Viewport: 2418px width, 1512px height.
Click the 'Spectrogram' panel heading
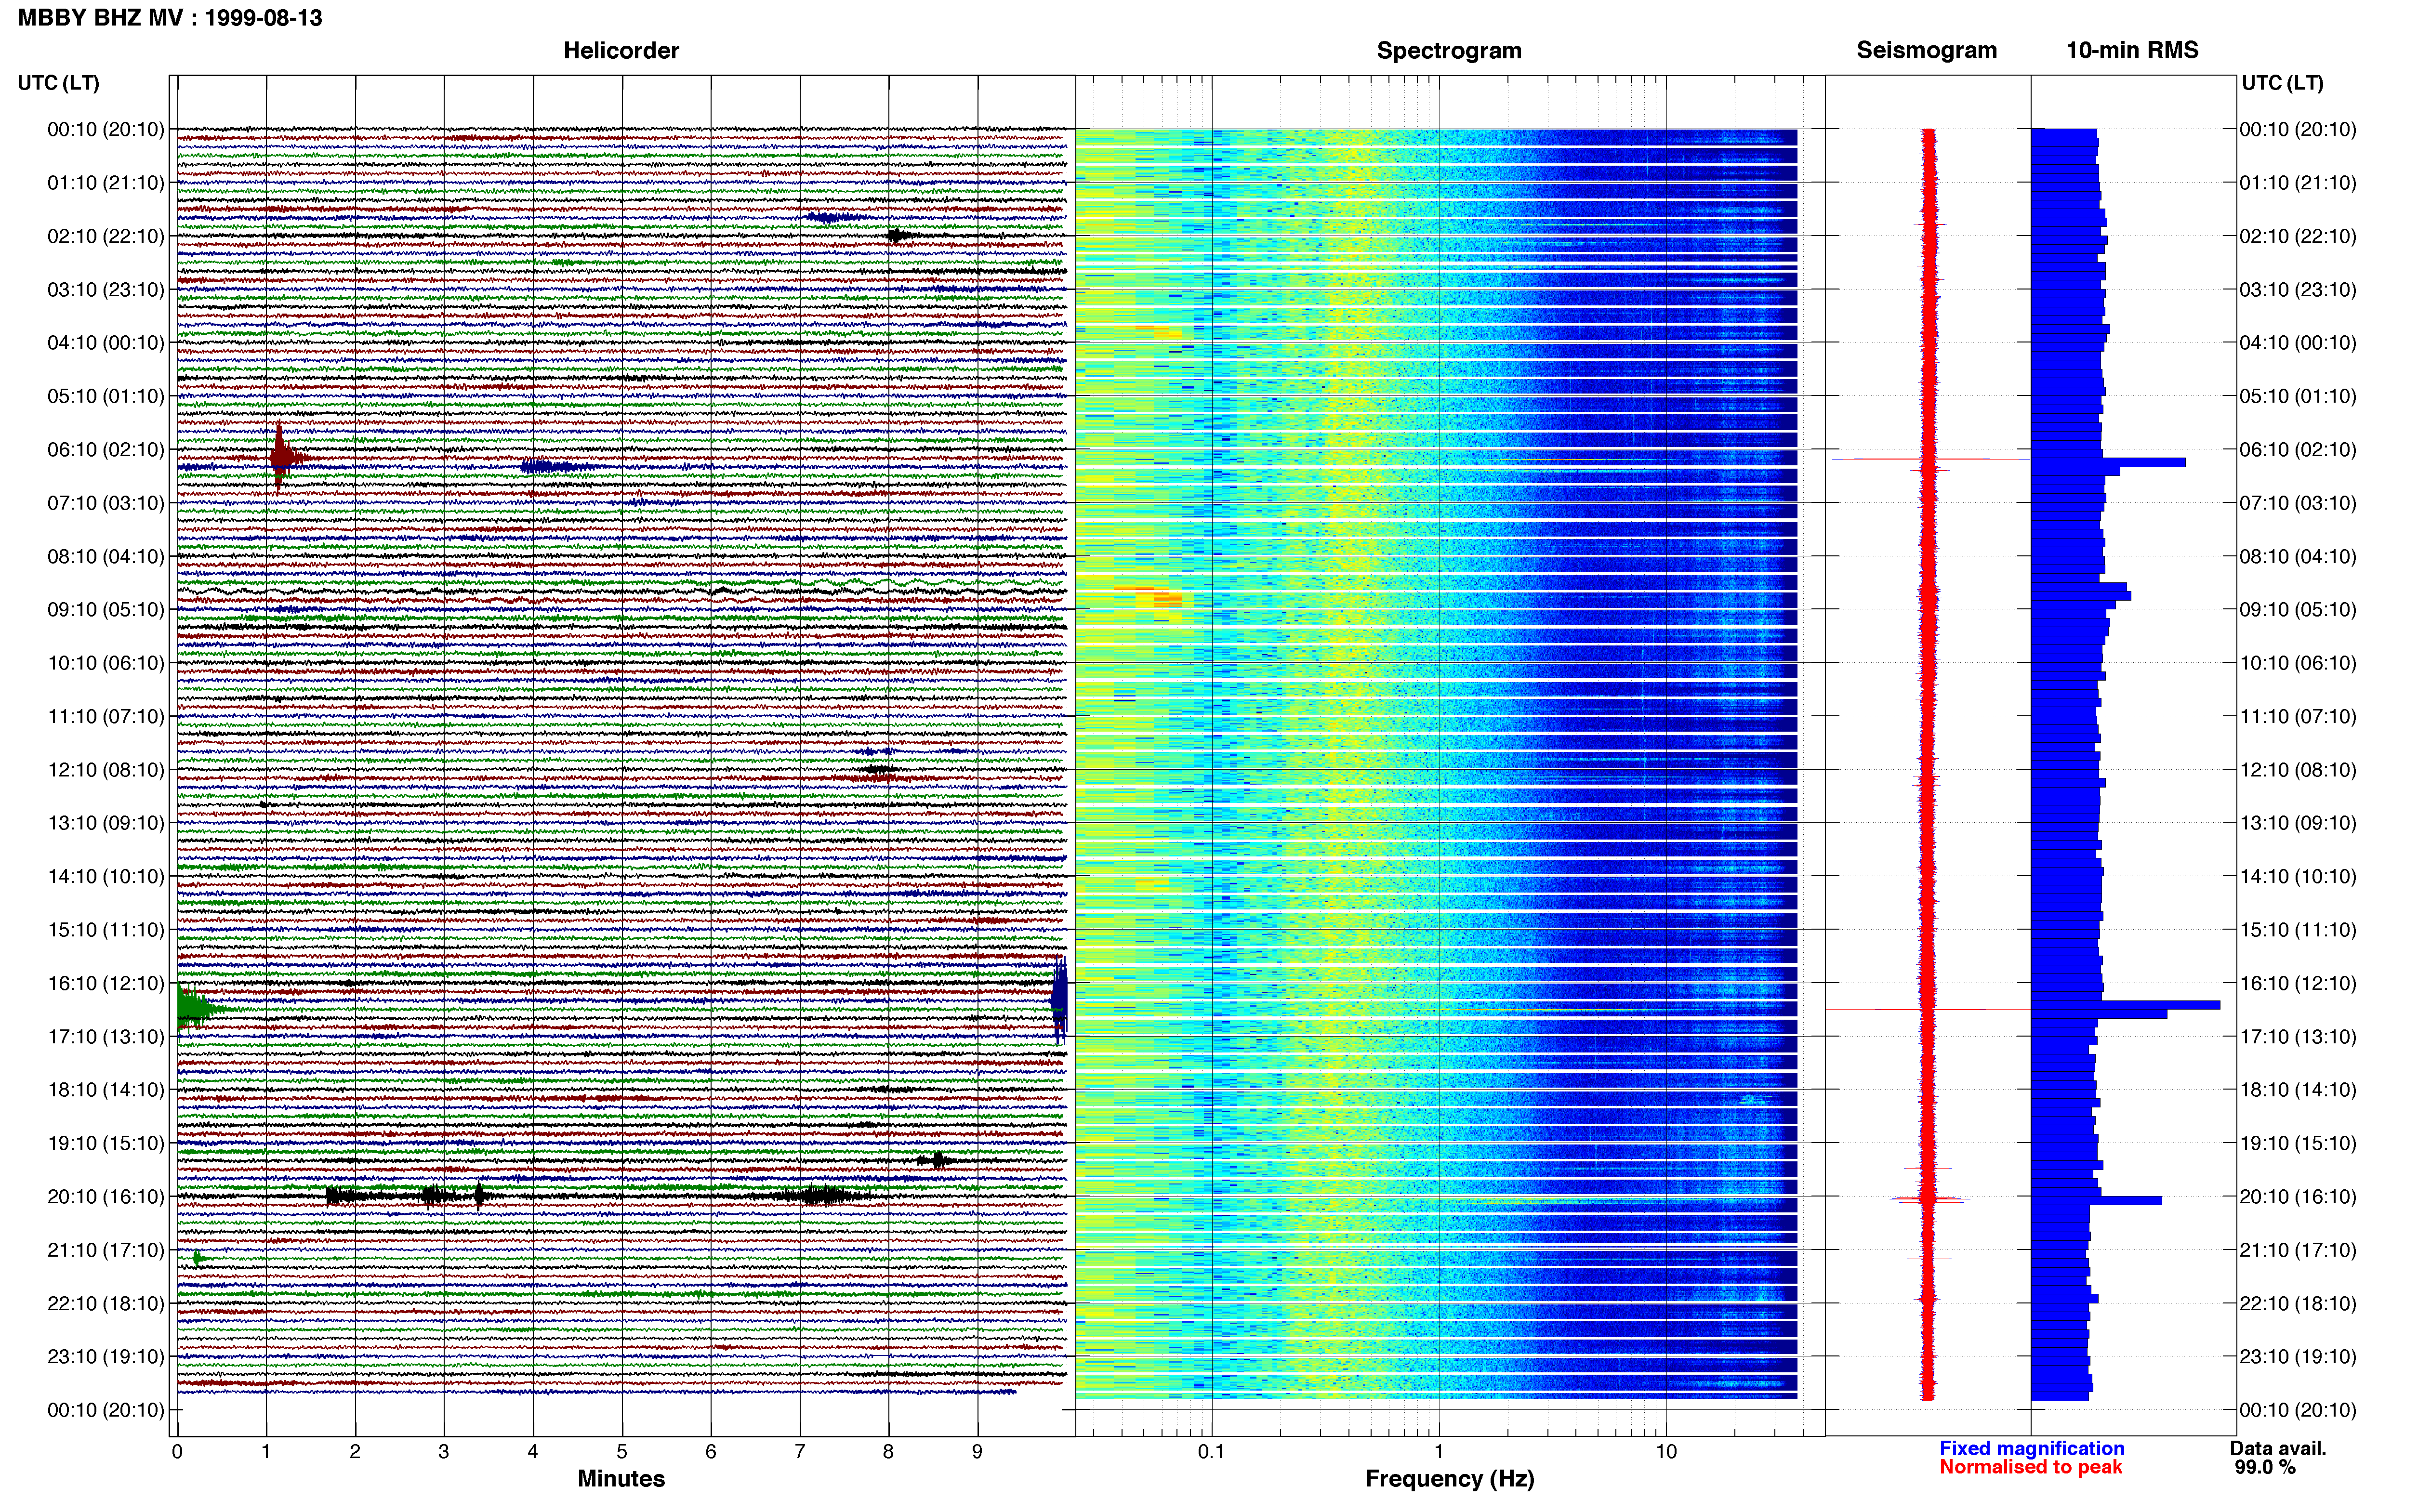coord(1449,50)
